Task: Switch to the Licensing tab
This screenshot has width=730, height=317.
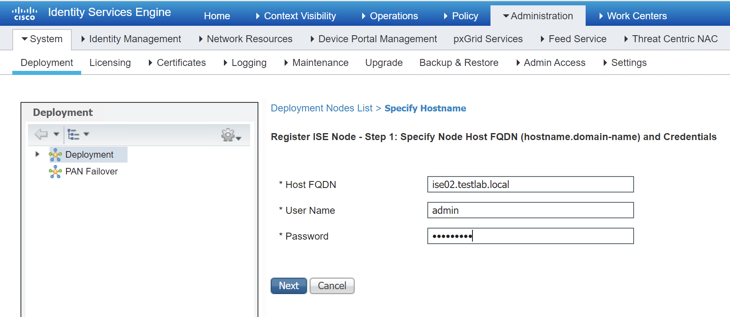Action: point(110,63)
